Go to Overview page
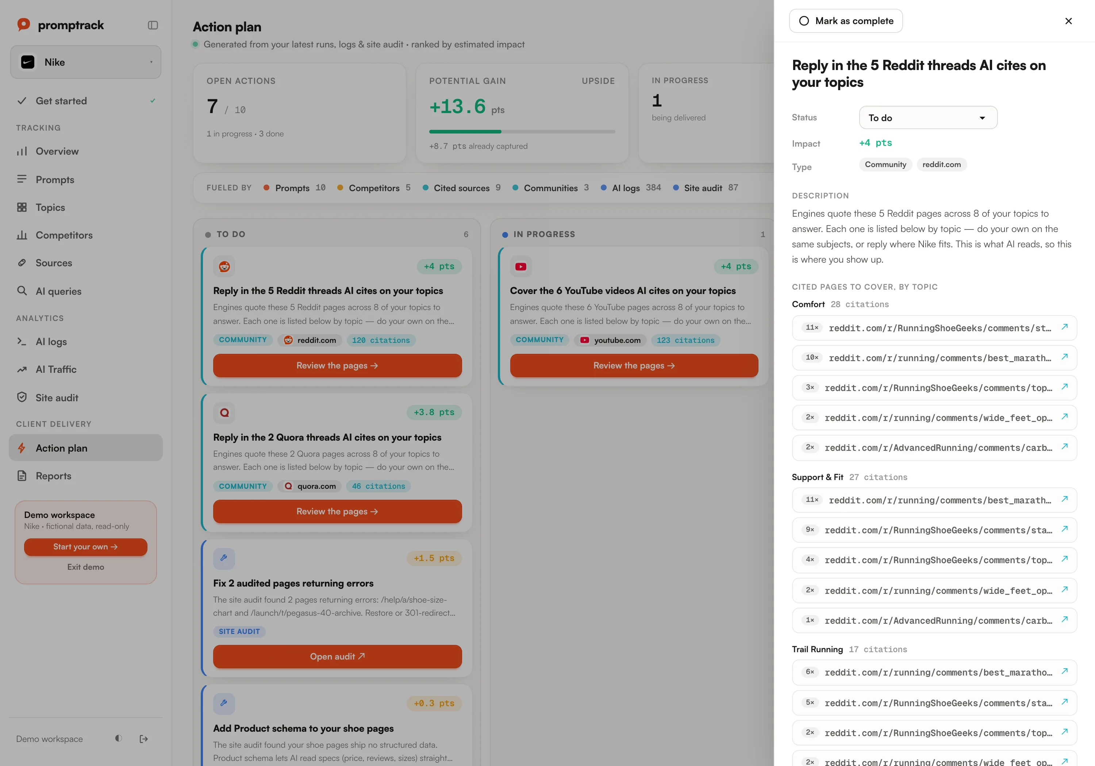This screenshot has height=766, width=1095. 86,152
